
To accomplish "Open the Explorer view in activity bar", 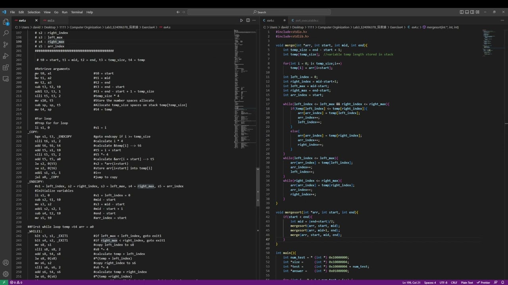I will (6, 21).
